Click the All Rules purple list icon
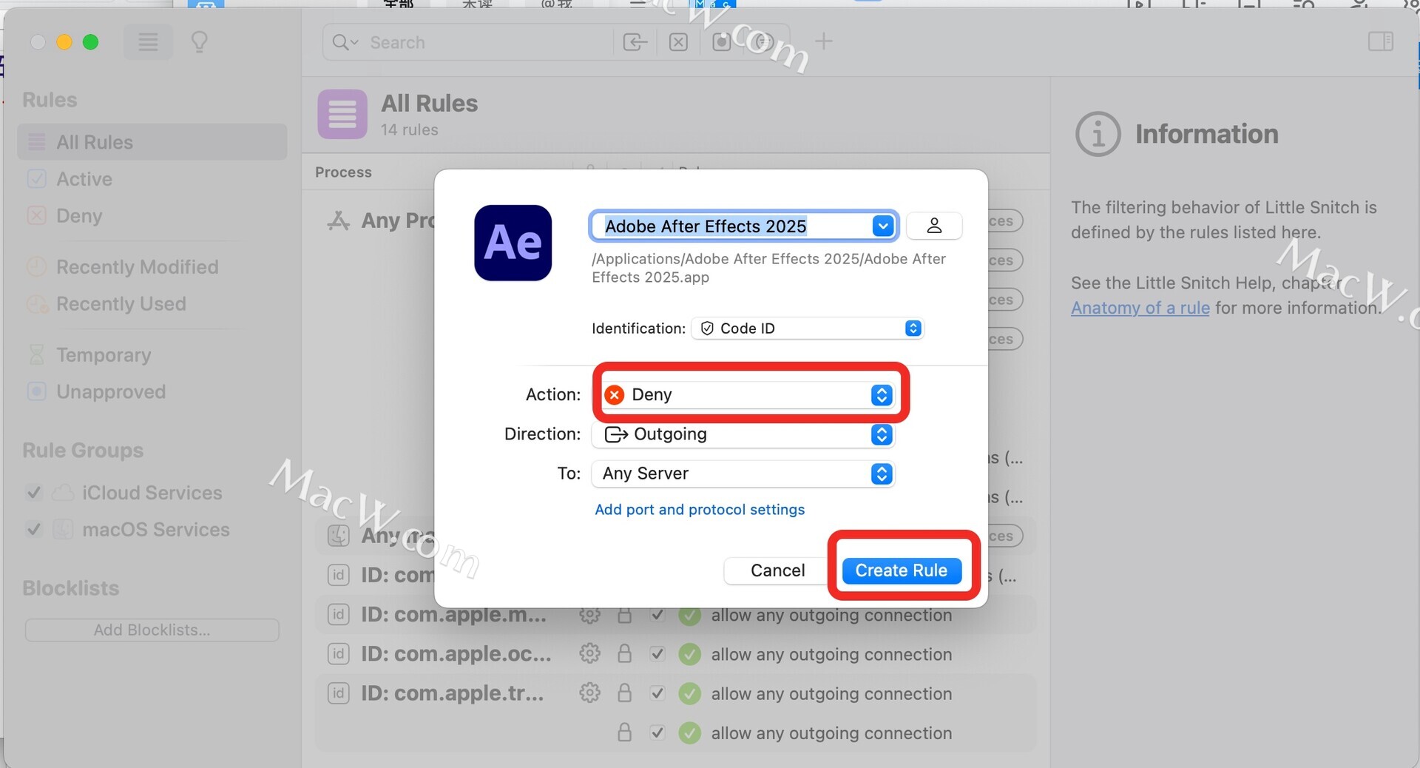The image size is (1420, 768). [342, 115]
